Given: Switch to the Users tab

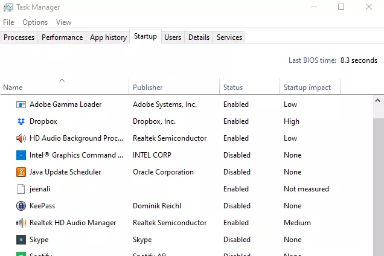Looking at the screenshot, I should (x=173, y=37).
